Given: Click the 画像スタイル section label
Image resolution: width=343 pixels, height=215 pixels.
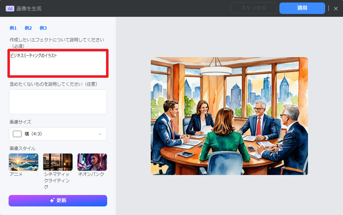Looking at the screenshot, I should pos(23,149).
